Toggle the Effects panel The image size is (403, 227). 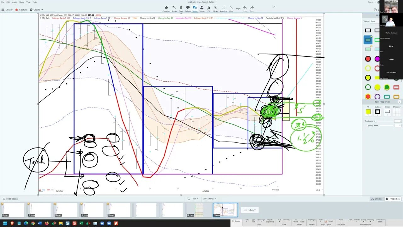pos(376,199)
